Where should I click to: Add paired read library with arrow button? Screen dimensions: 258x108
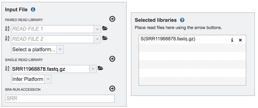click(x=112, y=19)
